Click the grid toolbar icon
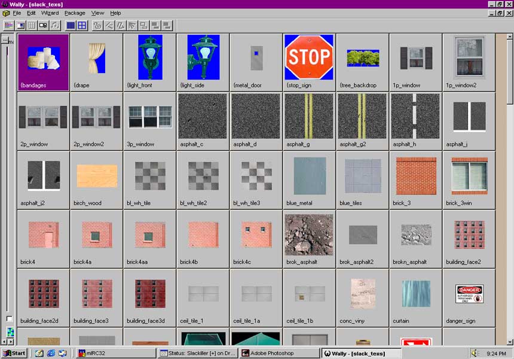This screenshot has width=514, height=359. [x=32, y=25]
